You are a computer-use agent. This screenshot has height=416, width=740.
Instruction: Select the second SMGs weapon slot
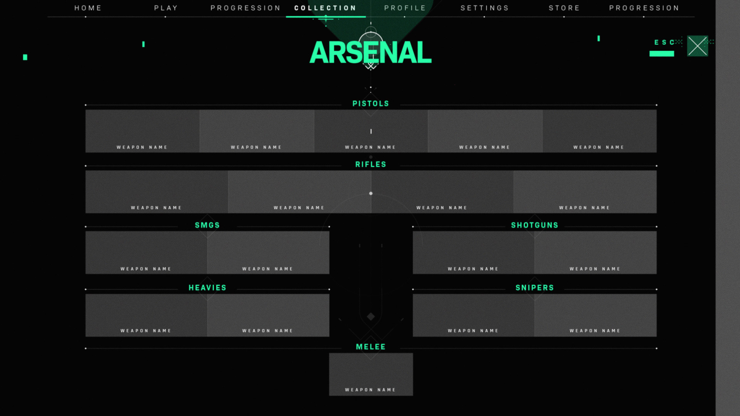pos(268,253)
